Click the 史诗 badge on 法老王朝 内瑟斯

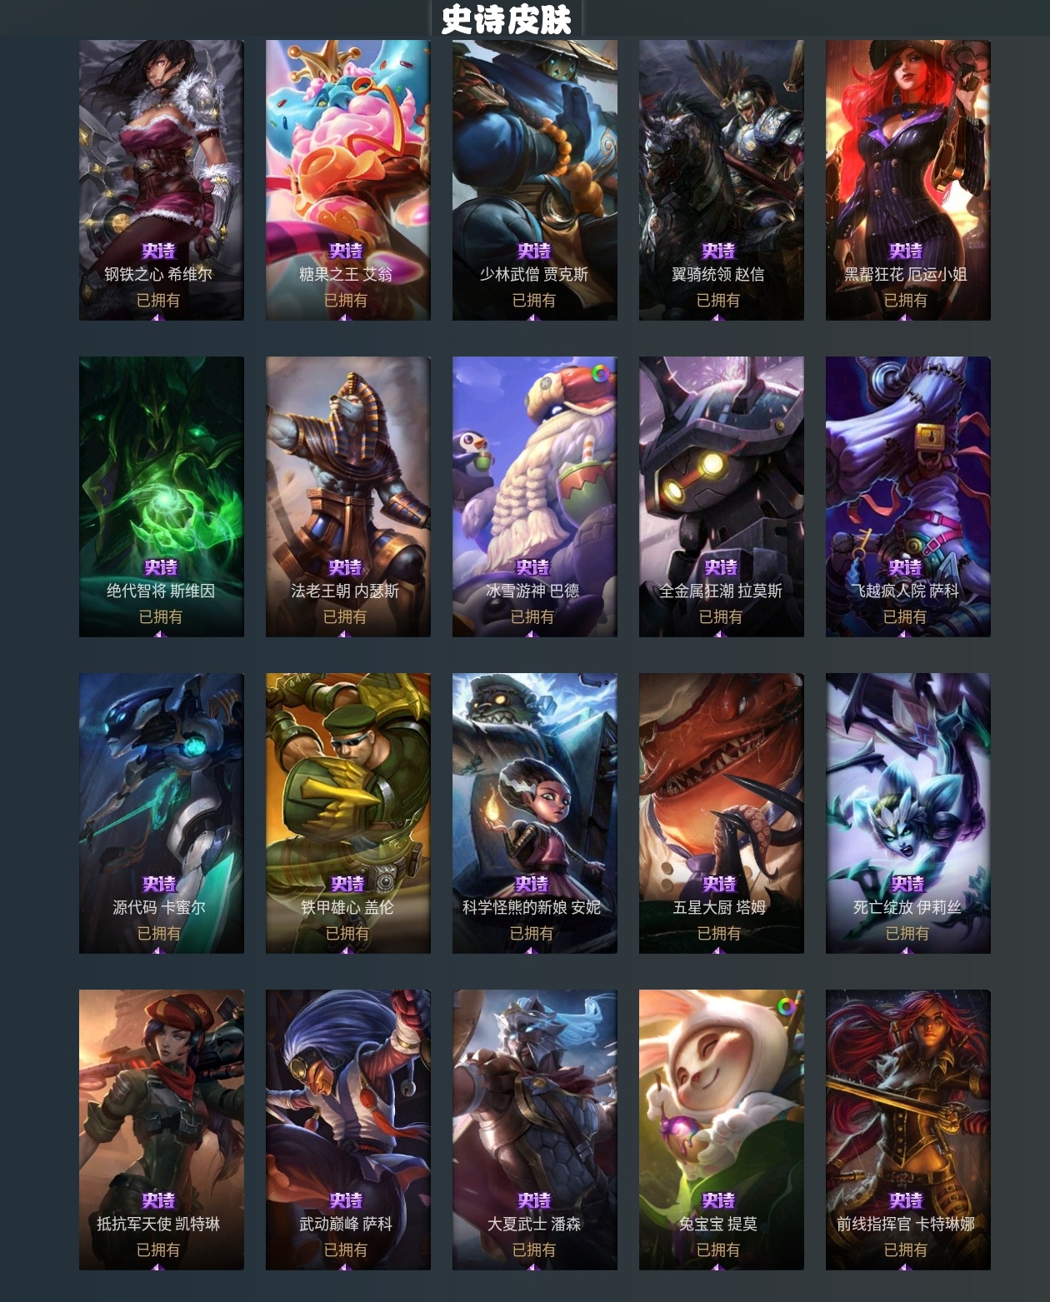pyautogui.click(x=345, y=567)
